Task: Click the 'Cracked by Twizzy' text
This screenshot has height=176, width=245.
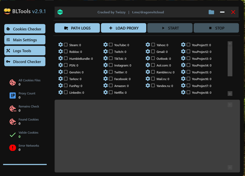Action: point(111,12)
